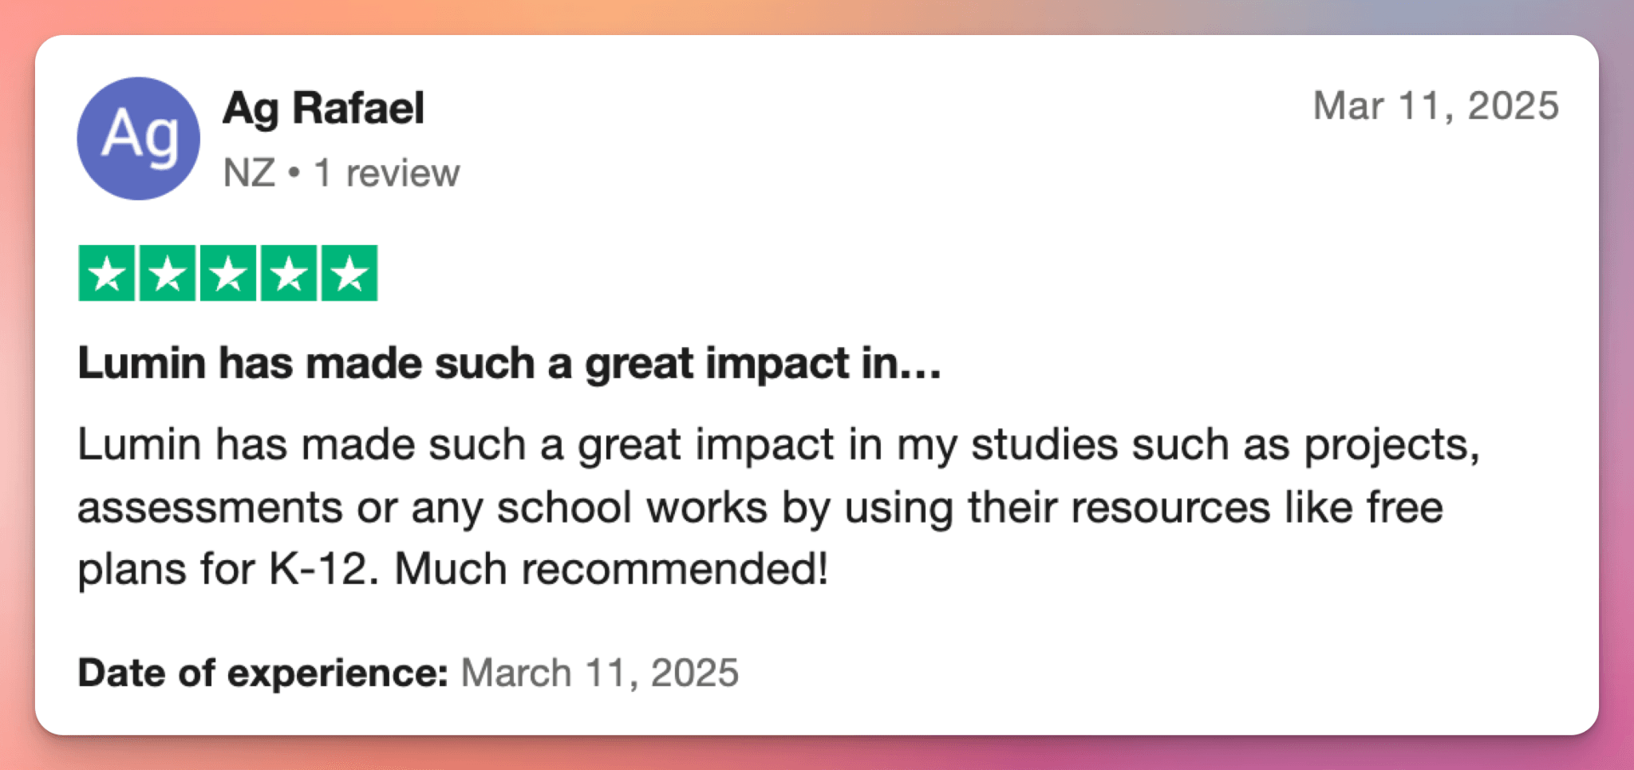Click the third (middle) rating star
The width and height of the screenshot is (1634, 770).
coord(228,273)
